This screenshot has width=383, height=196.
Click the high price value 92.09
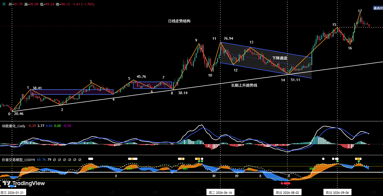click(x=34, y=4)
